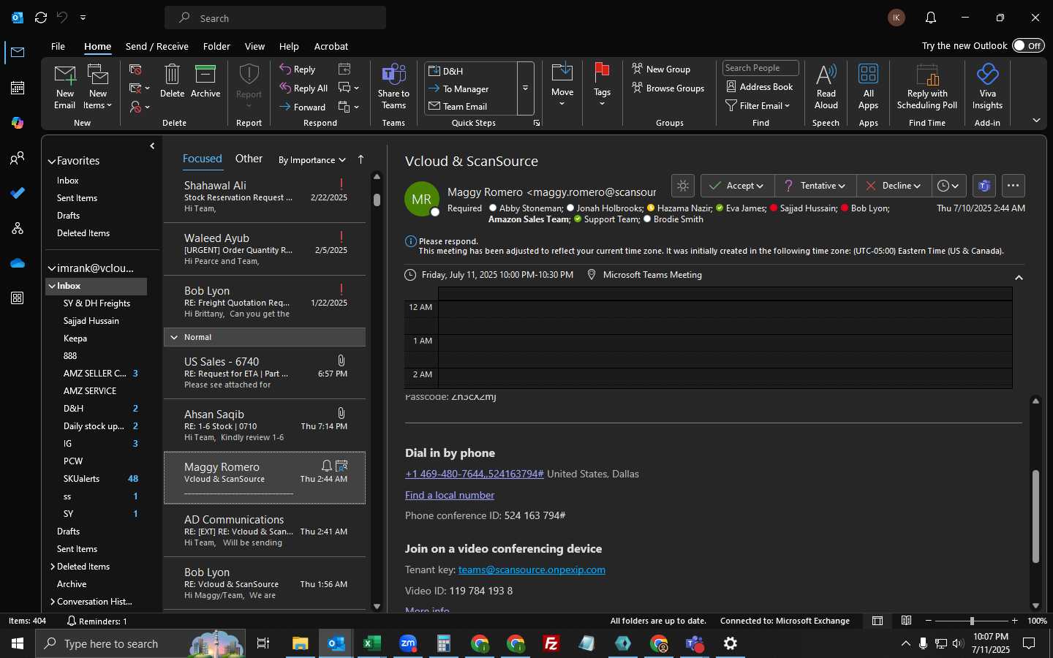Open the Tags dropdown
The width and height of the screenshot is (1053, 658).
[x=602, y=85]
